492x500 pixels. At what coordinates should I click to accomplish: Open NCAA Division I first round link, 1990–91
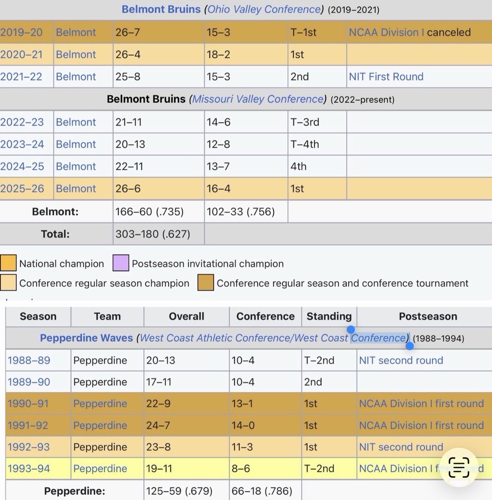click(x=422, y=404)
